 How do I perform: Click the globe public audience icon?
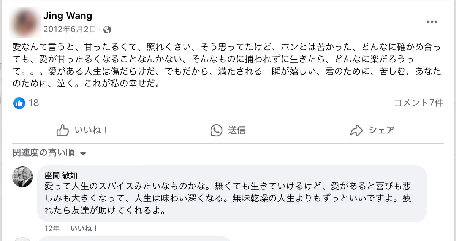click(107, 30)
